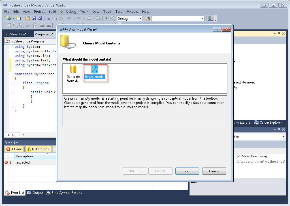The height and width of the screenshot is (206, 290).
Task: Click the Redo arrow icon
Action: (x=79, y=18)
